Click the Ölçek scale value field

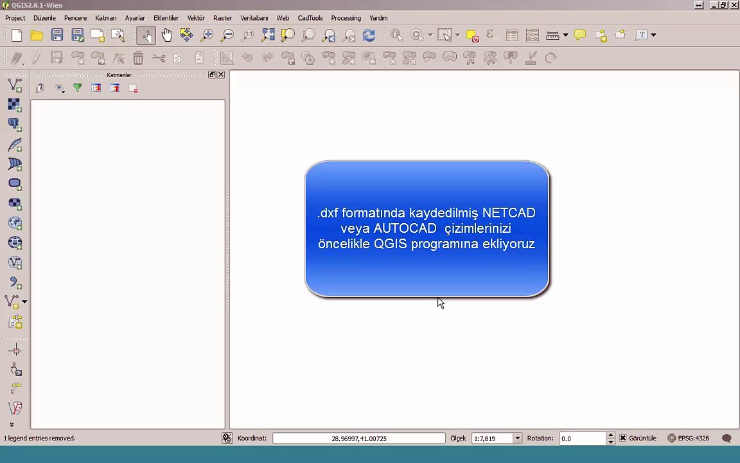coord(492,439)
